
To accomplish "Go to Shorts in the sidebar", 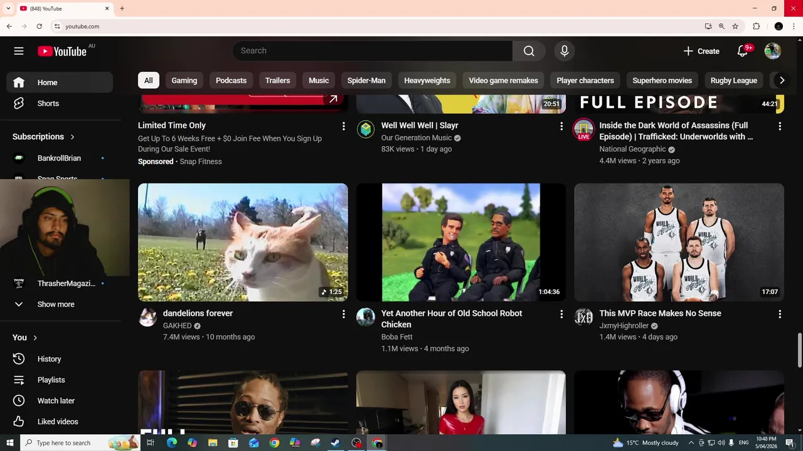I will pyautogui.click(x=60, y=103).
